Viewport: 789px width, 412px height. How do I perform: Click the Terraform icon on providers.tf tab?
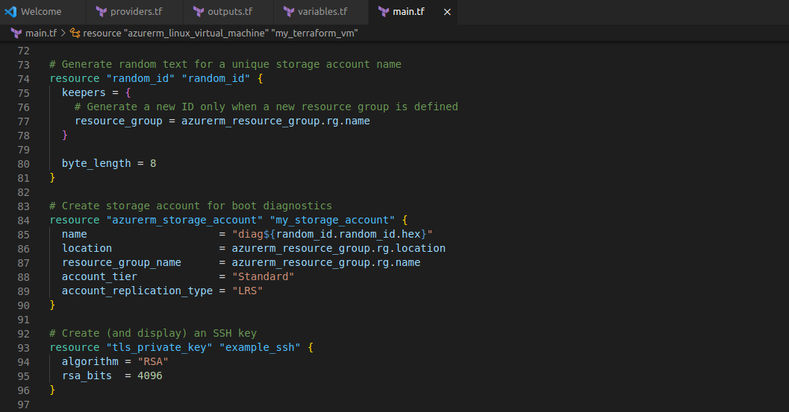pos(100,12)
